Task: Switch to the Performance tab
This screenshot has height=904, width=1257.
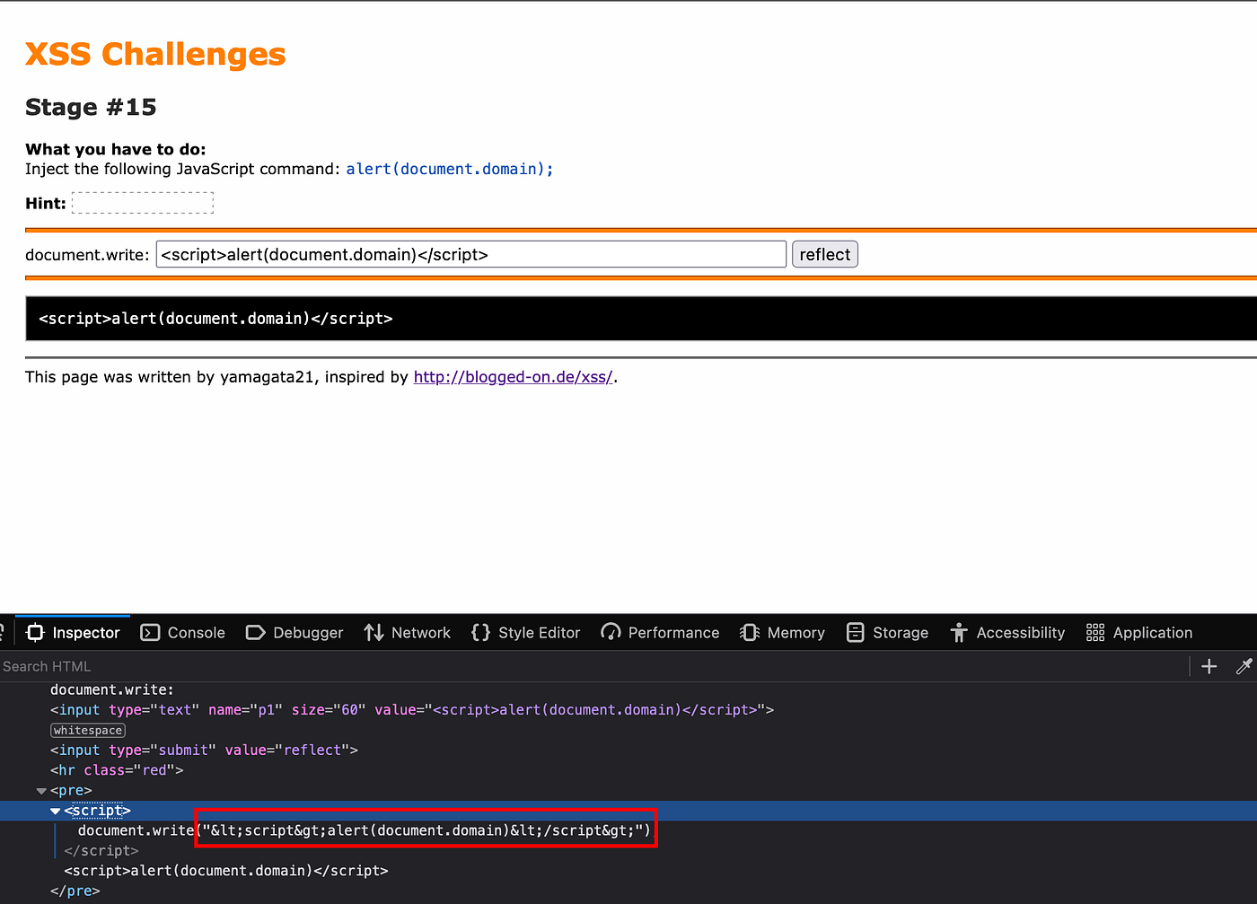Action: click(660, 633)
